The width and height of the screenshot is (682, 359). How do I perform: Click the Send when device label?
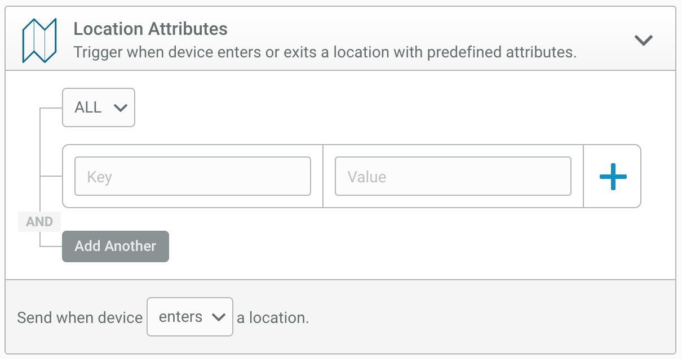click(80, 317)
